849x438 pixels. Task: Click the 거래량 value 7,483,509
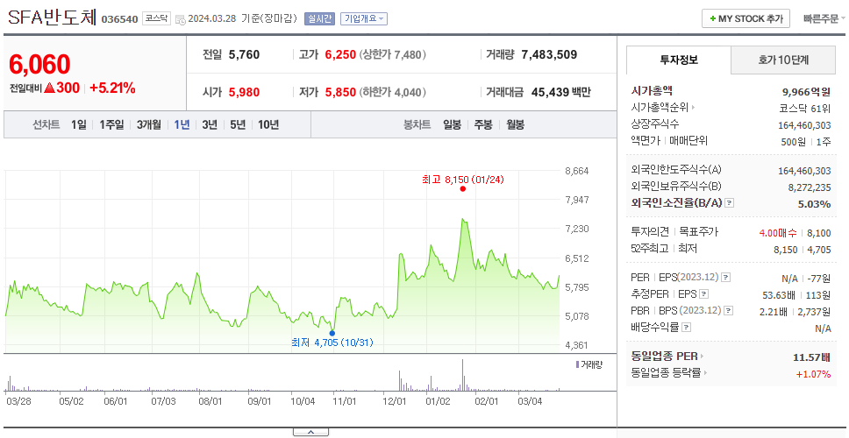click(x=549, y=54)
